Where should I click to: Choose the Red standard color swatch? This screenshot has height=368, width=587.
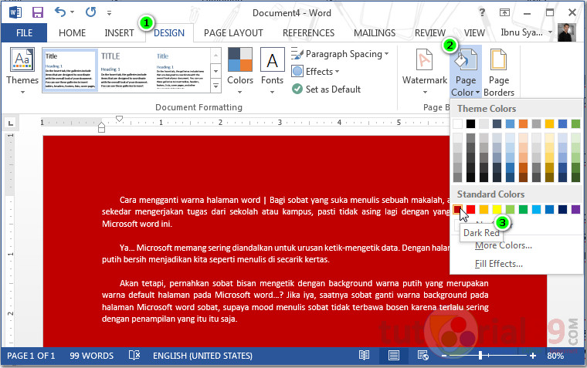click(x=470, y=209)
